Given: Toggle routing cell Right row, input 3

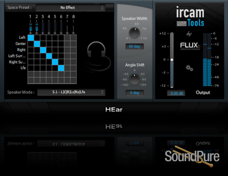Looking at the screenshot, I should tap(43, 50).
